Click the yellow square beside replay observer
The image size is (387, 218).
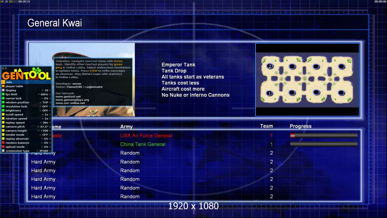point(3,139)
